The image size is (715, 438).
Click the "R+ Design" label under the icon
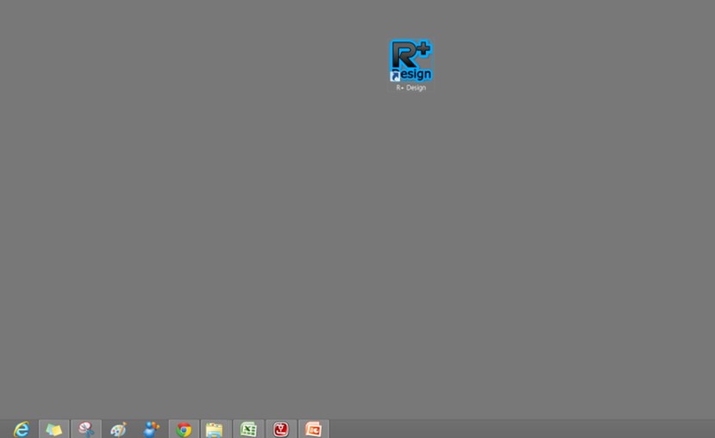pyautogui.click(x=410, y=88)
